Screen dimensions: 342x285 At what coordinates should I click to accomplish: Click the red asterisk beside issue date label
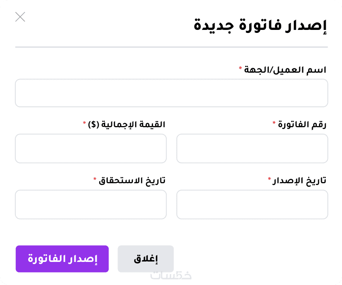coord(269,179)
